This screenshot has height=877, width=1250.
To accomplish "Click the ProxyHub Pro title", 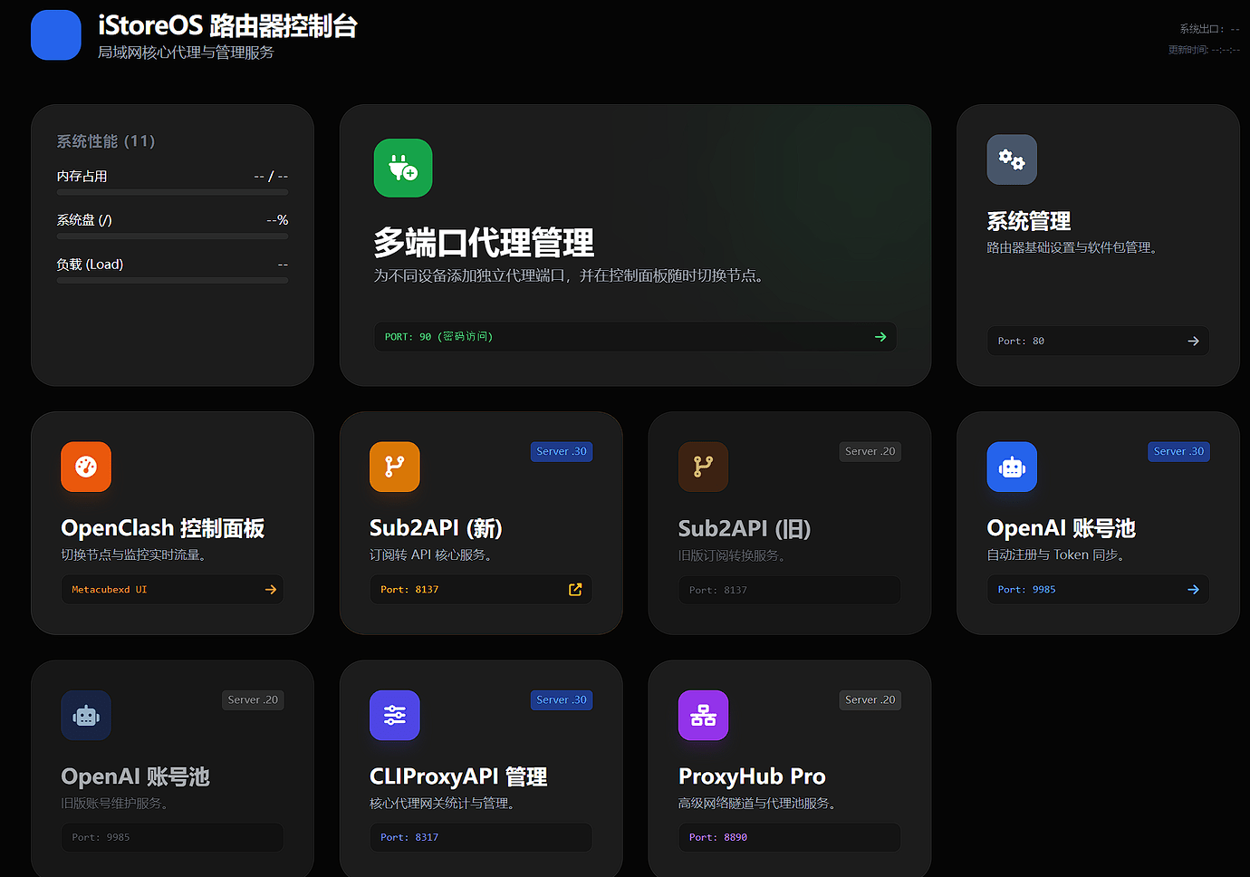I will tap(752, 776).
